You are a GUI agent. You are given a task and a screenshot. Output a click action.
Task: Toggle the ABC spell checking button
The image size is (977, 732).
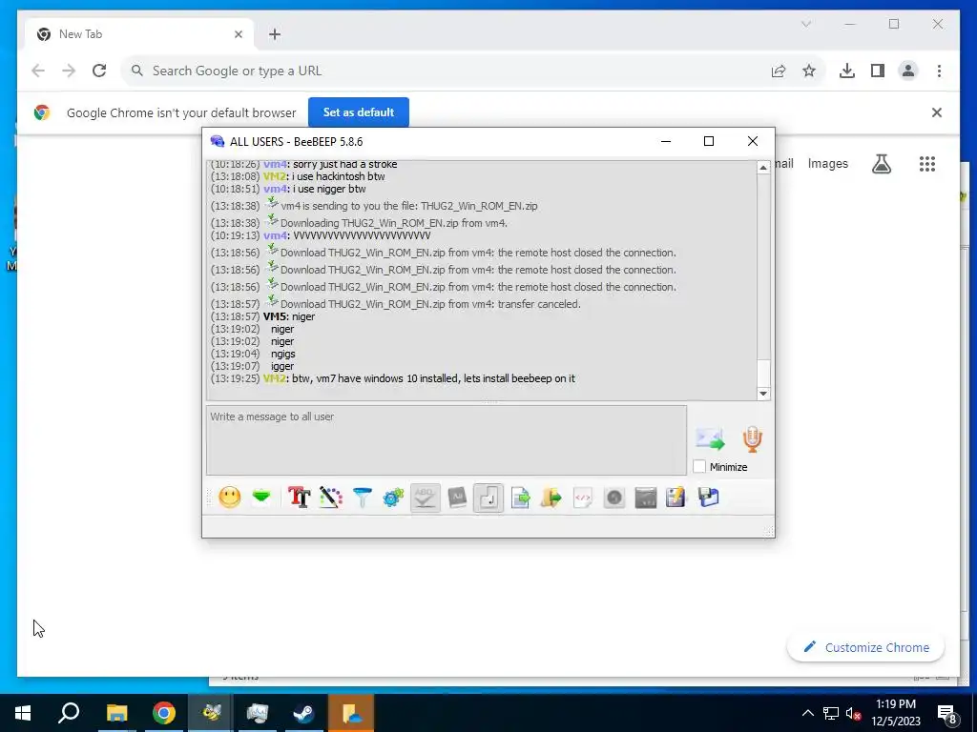[425, 498]
